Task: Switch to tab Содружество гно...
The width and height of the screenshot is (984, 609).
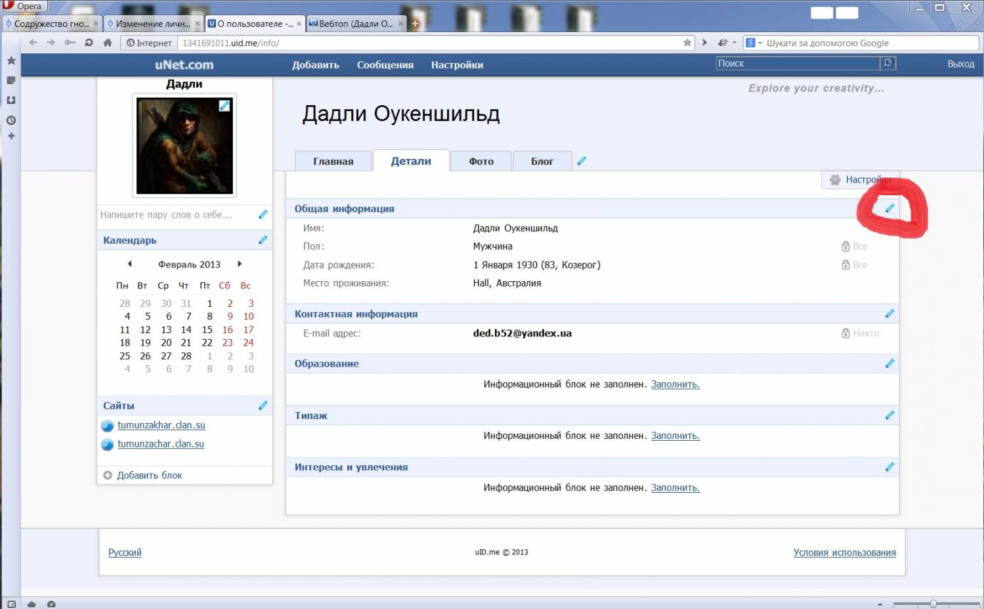Action: click(x=51, y=24)
